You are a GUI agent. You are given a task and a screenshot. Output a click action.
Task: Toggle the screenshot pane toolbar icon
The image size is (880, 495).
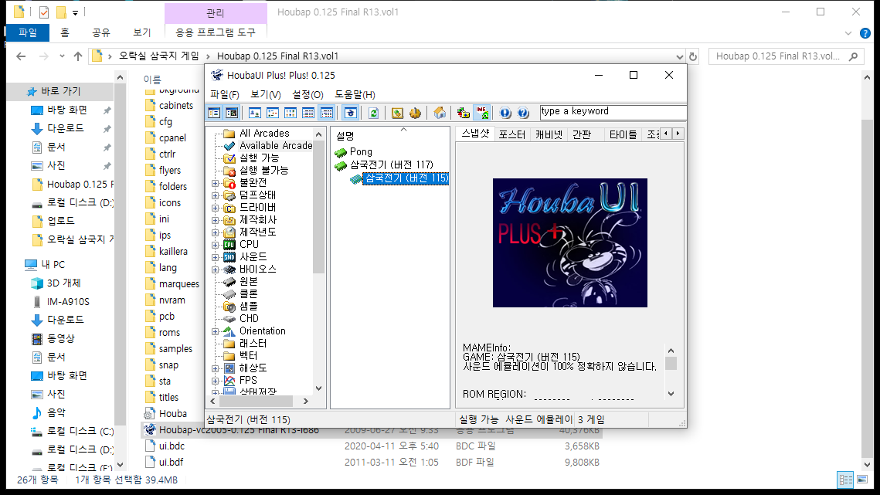click(232, 113)
